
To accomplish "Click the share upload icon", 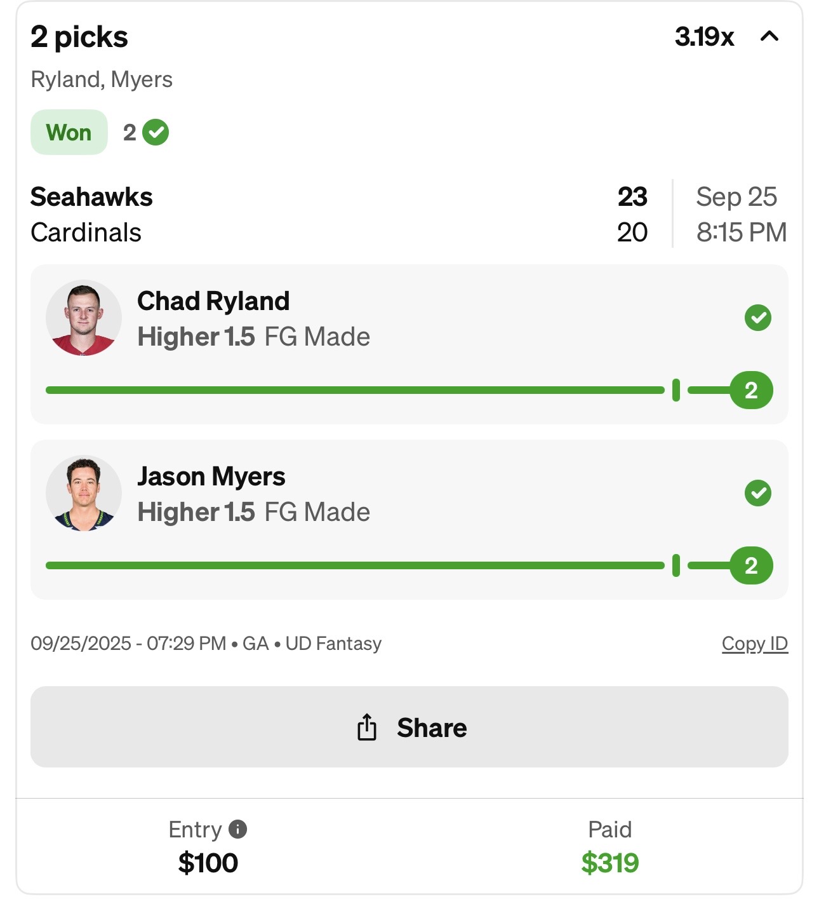I will tap(367, 727).
